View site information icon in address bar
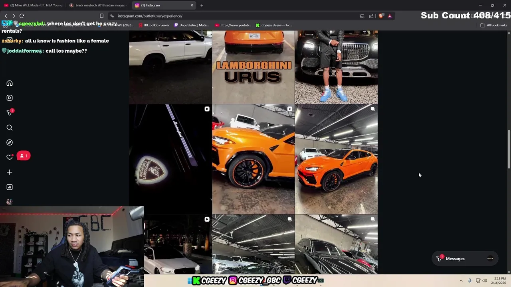 112,16
